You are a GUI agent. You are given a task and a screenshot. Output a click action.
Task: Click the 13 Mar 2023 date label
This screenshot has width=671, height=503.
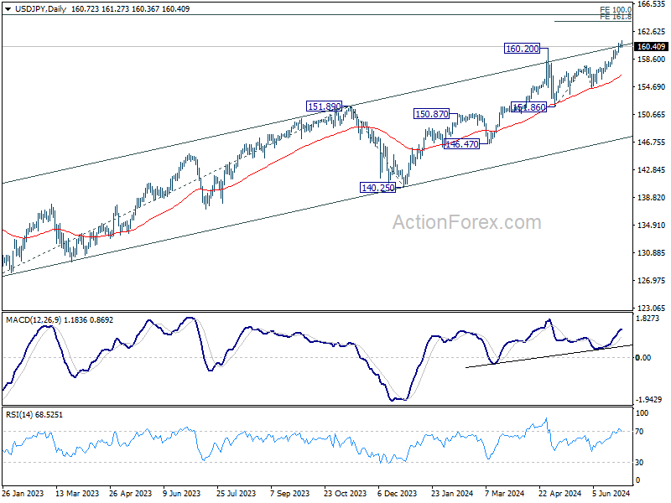pos(77,493)
